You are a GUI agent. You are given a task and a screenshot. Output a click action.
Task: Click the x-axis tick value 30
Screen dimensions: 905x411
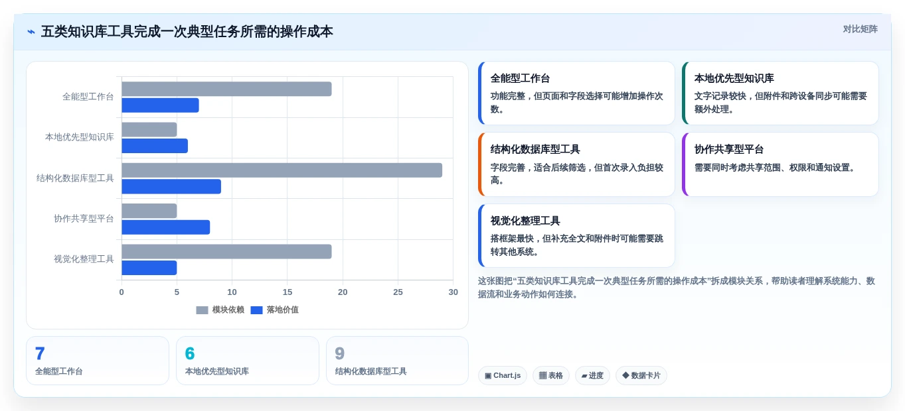(x=453, y=292)
